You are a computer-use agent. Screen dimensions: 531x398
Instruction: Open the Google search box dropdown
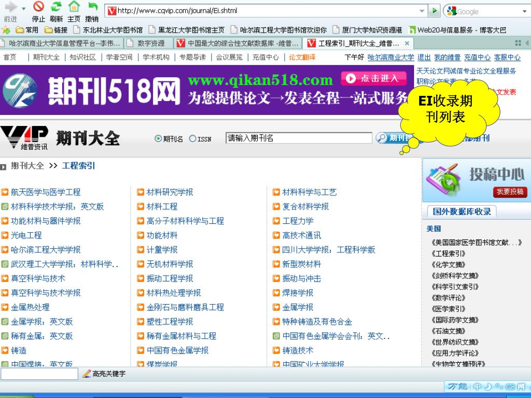pos(525,11)
